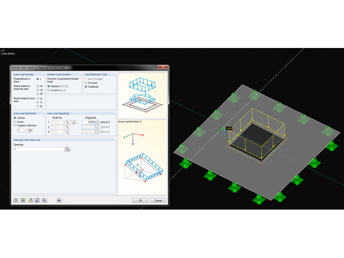Click the icon beside the Z direction dropdown
The image size is (344, 258).
30,130
